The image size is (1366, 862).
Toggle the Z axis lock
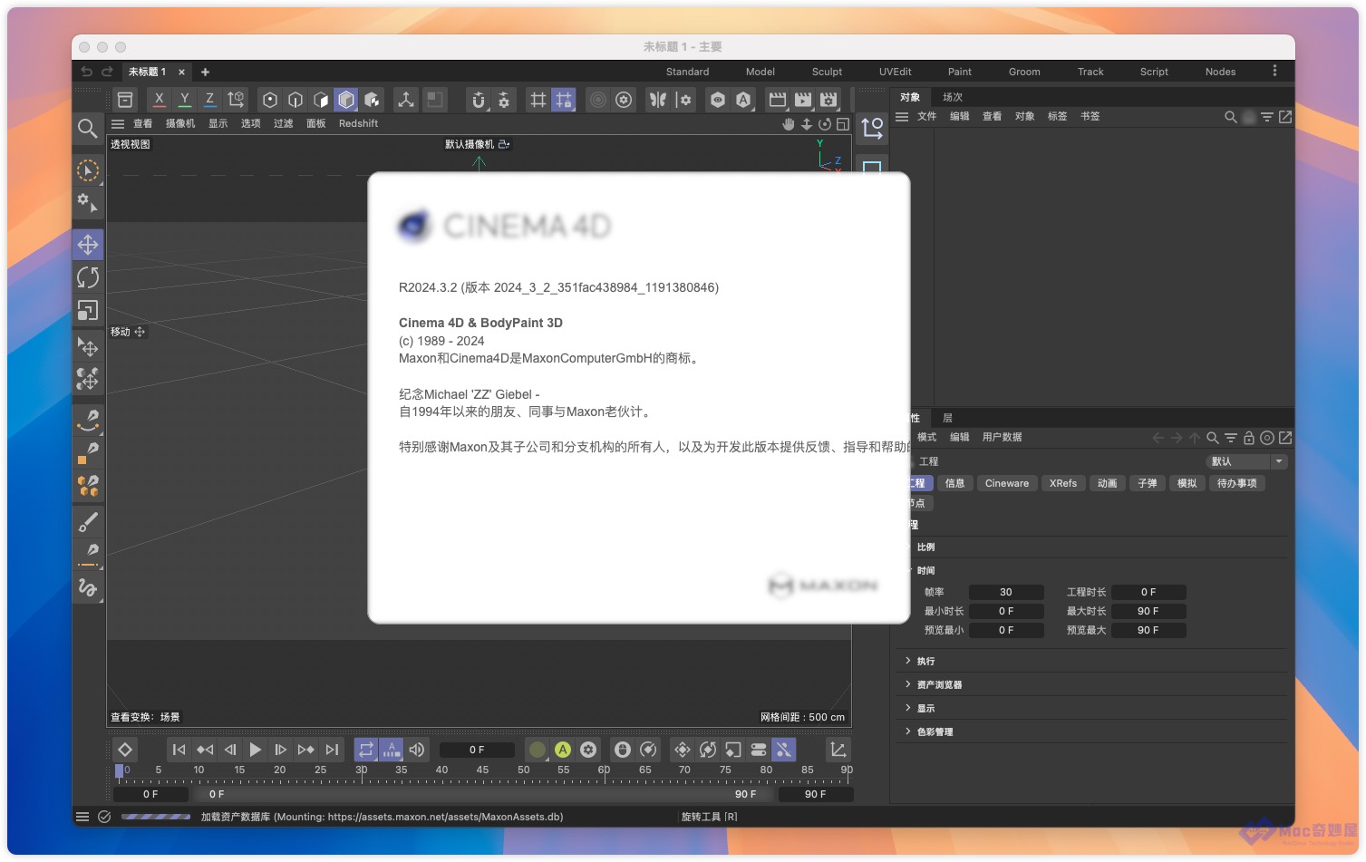point(210,100)
